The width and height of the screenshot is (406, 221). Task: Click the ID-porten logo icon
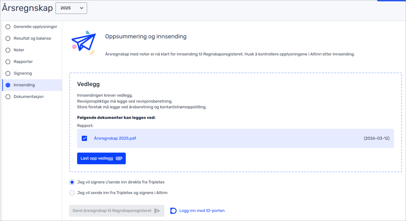(173, 211)
